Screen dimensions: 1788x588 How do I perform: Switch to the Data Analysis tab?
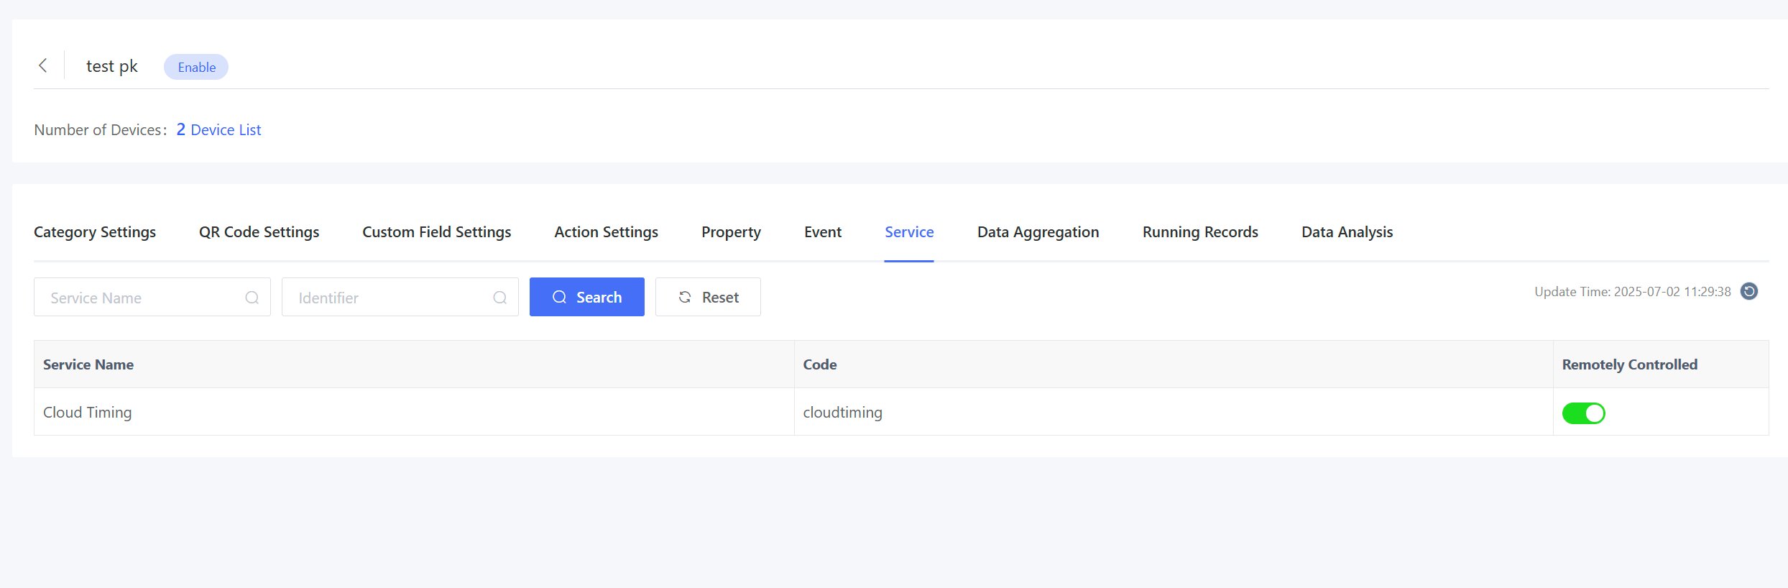pos(1347,232)
